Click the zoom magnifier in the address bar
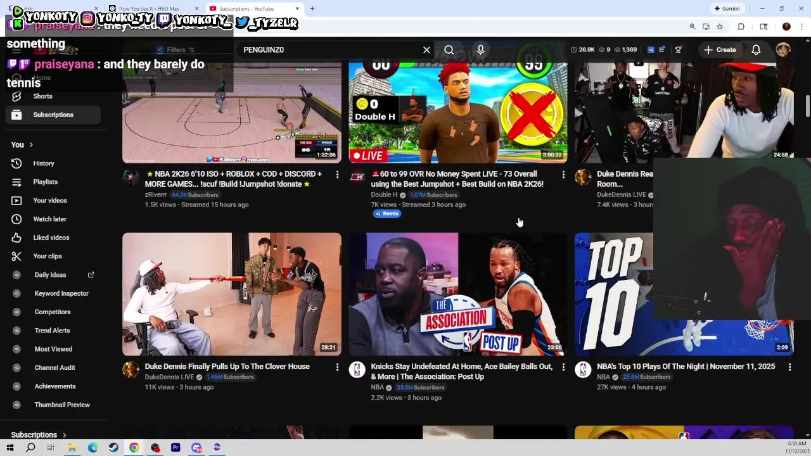The width and height of the screenshot is (811, 456). [693, 27]
